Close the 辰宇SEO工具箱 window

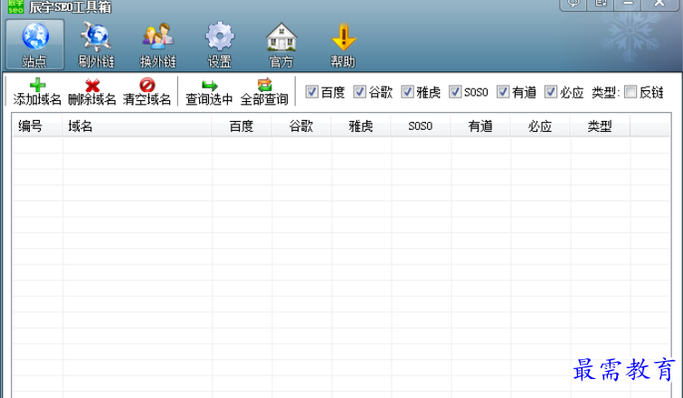pos(659,5)
